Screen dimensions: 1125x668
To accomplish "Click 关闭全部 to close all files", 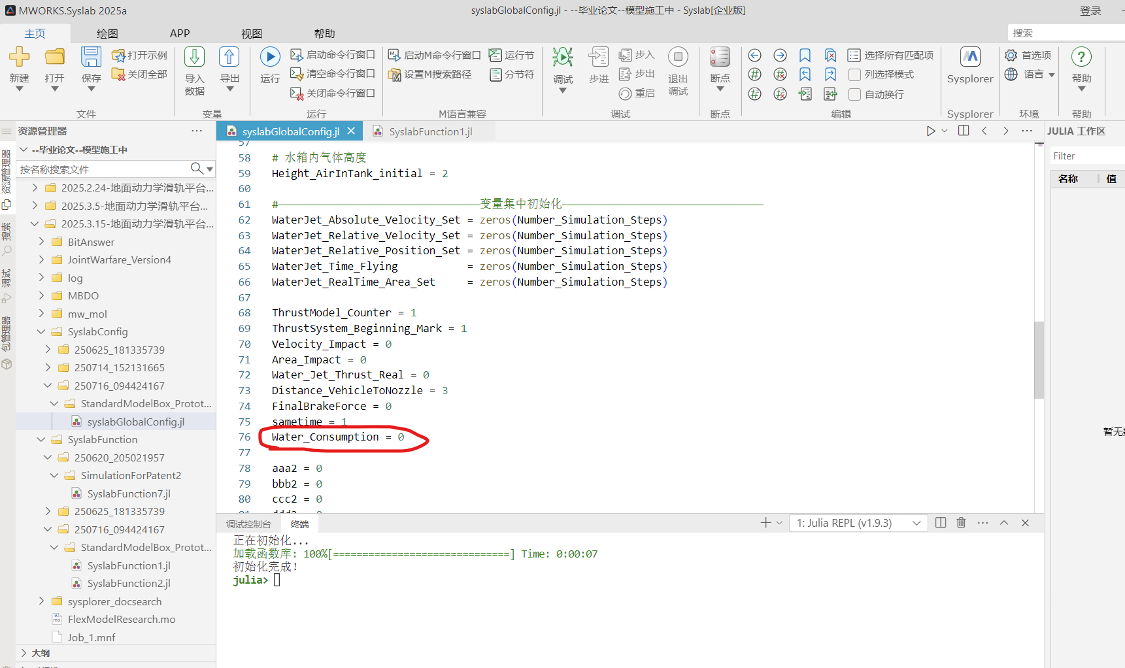I will coord(140,75).
